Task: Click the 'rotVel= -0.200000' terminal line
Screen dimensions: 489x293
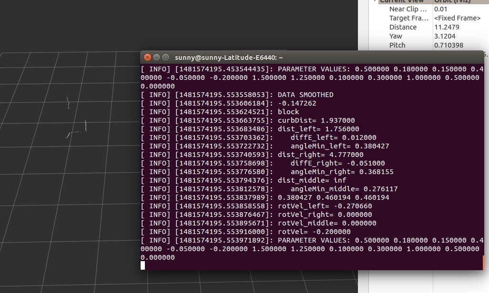Action: (314, 232)
